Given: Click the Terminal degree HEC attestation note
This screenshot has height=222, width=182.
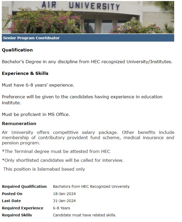Looking at the screenshot, I should (56, 151).
